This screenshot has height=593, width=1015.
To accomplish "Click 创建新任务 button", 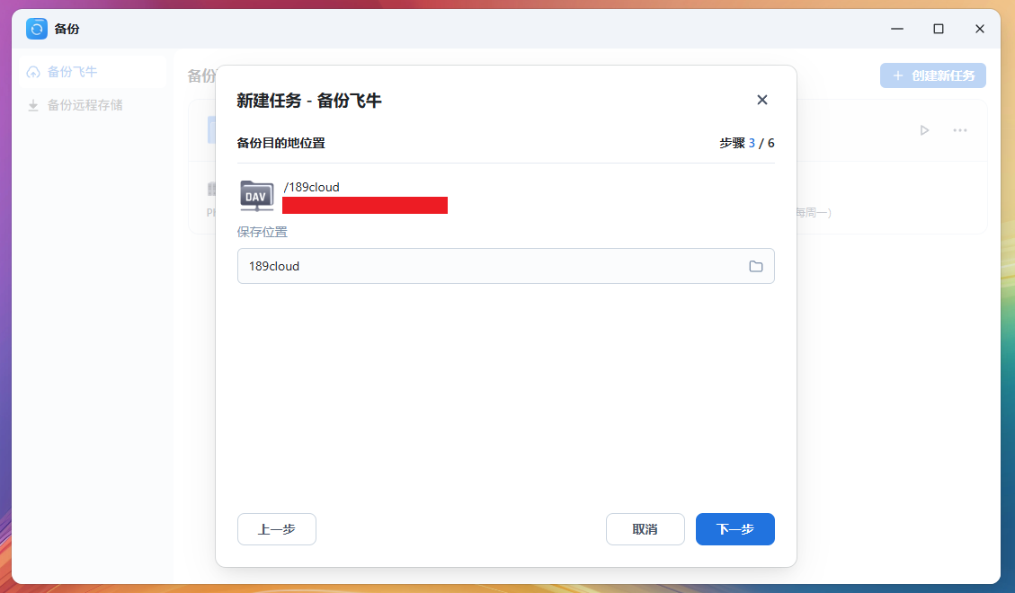I will click(x=932, y=75).
